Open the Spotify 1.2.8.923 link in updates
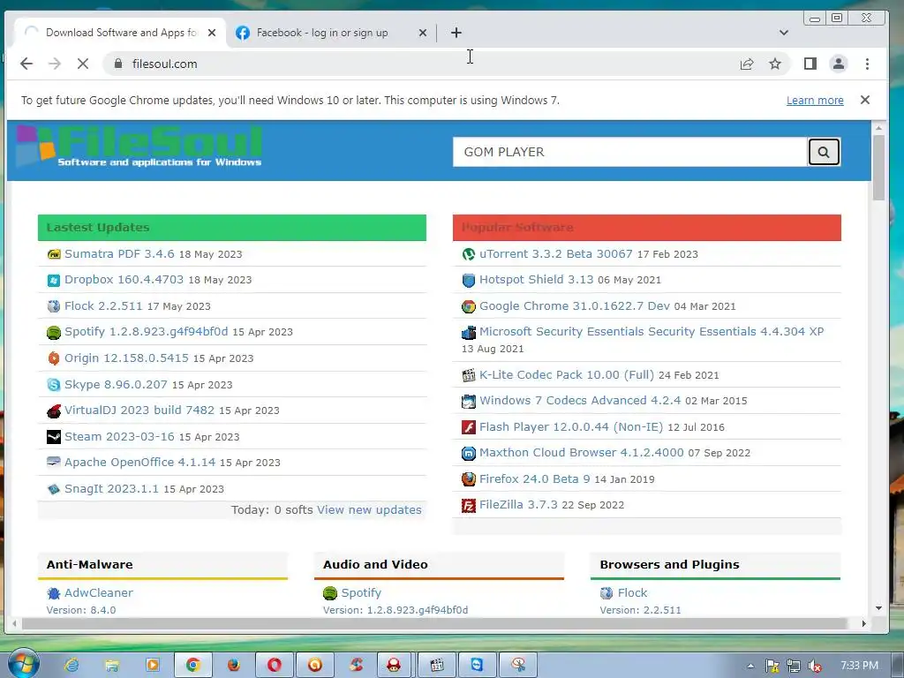The image size is (904, 678). click(146, 332)
